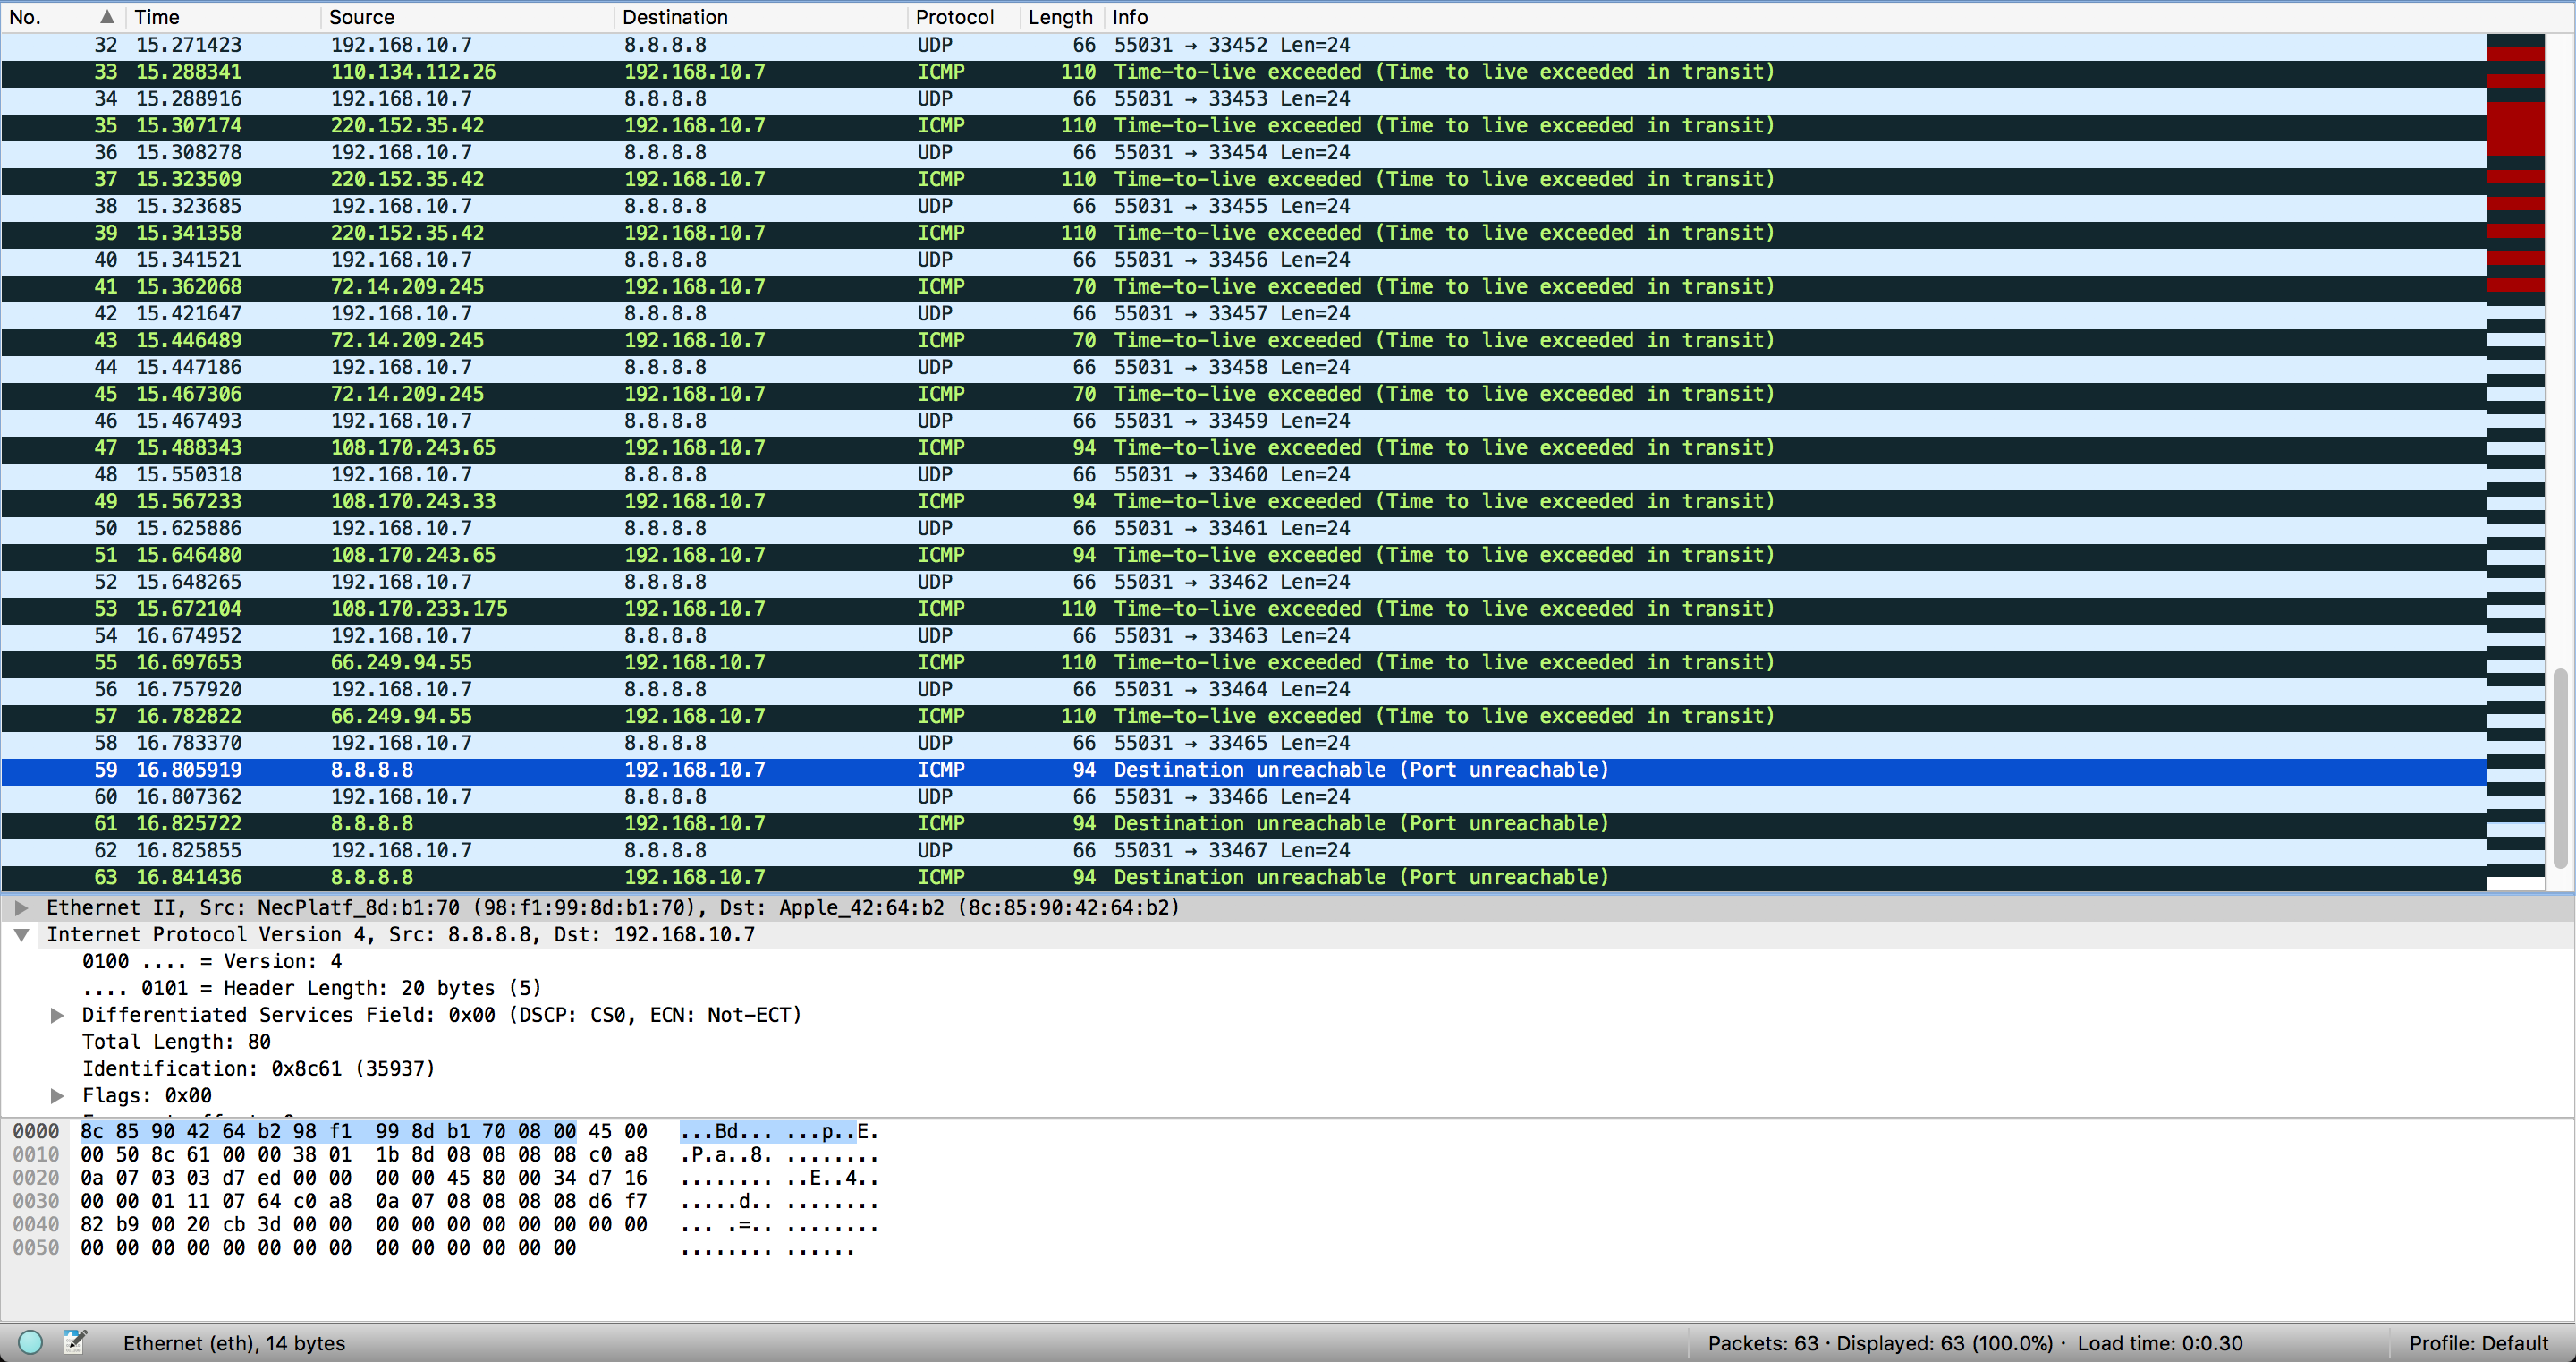Click Ethernet (eth), 14 bytes status text
Image resolution: width=2576 pixels, height=1362 pixels.
[x=234, y=1343]
